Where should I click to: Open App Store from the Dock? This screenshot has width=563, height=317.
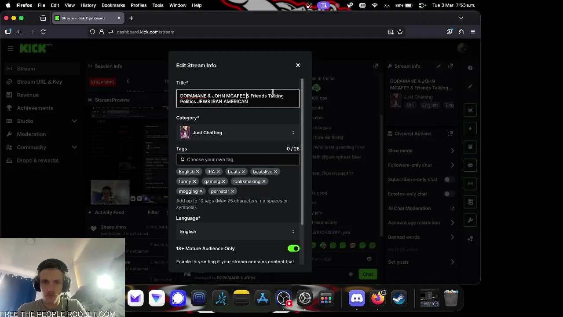click(263, 299)
